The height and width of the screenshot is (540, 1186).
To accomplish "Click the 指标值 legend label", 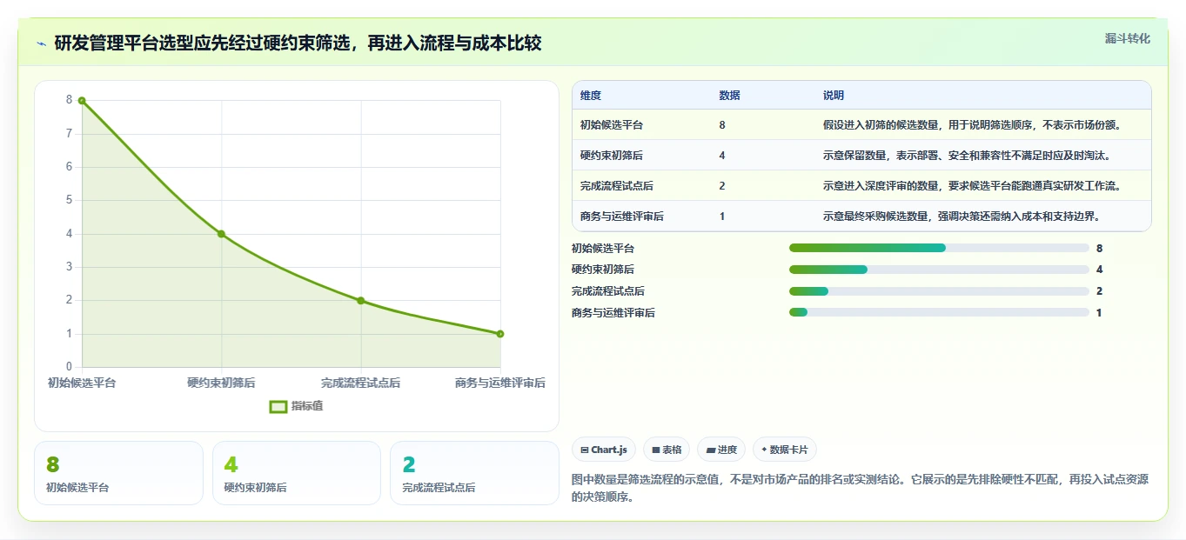I will click(307, 406).
